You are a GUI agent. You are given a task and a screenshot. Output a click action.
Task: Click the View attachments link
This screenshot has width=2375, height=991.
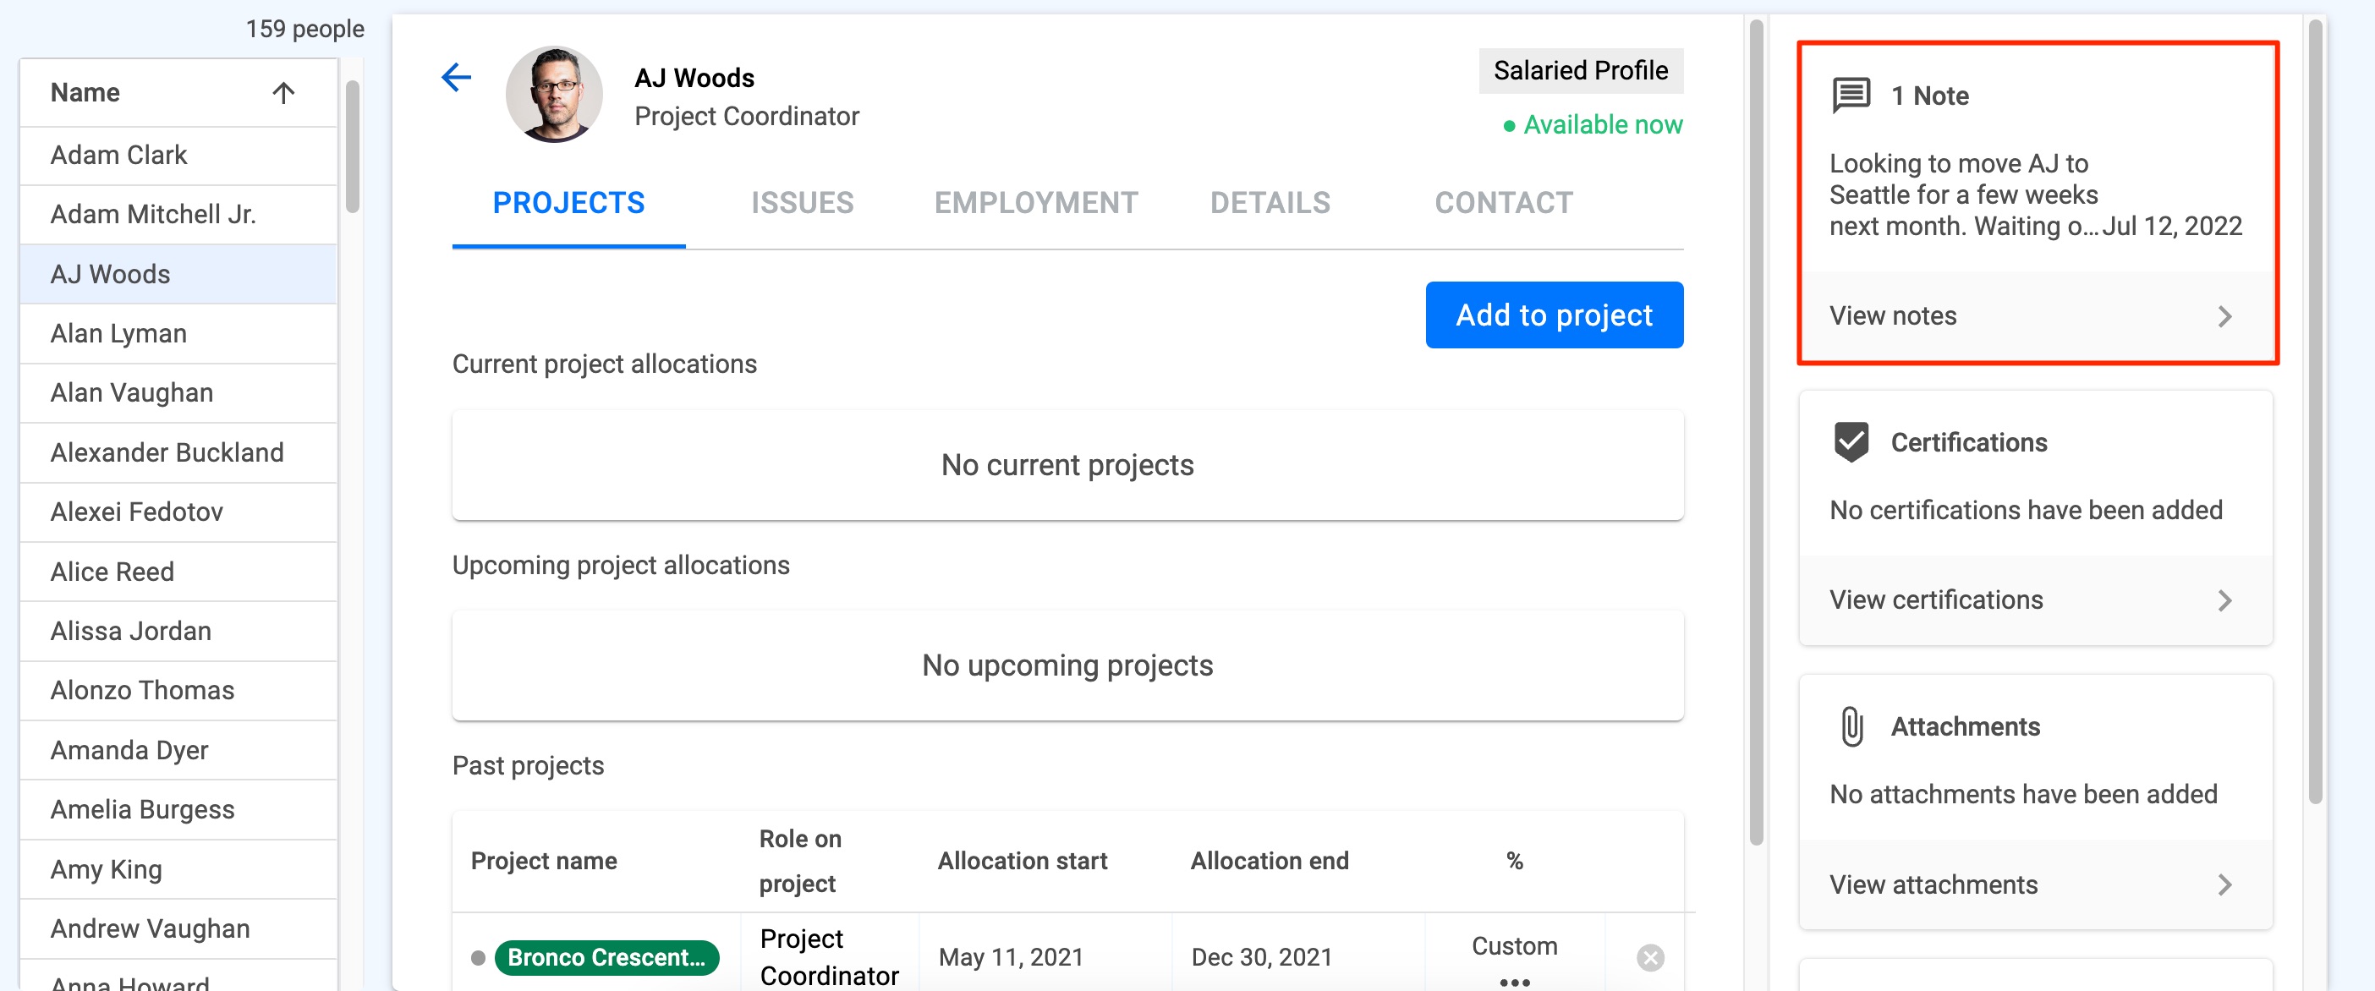1933,884
